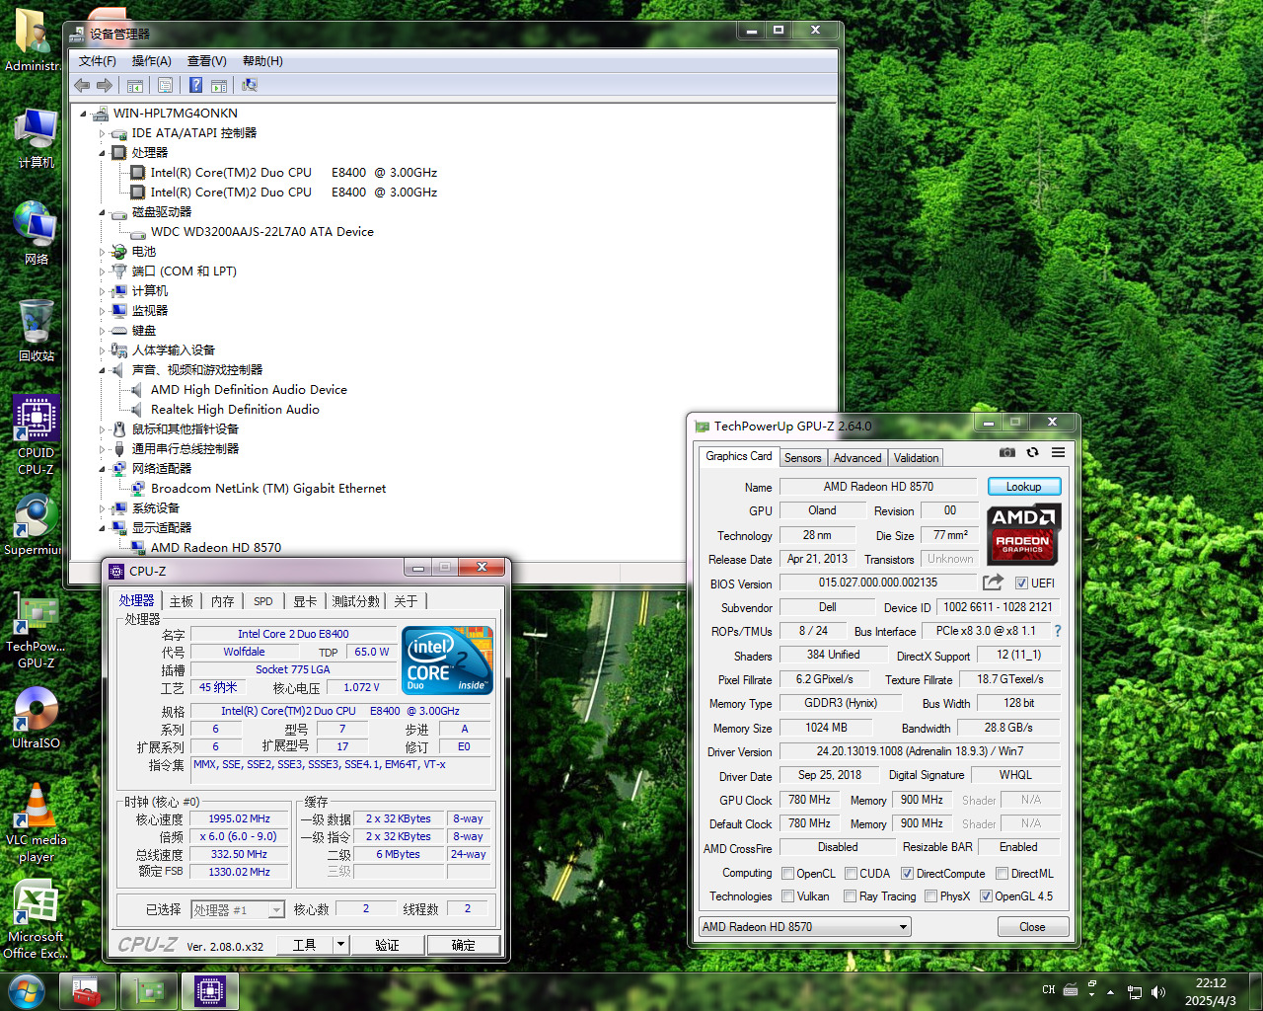Select AMD Radeon HD 8570 device entry
1263x1011 pixels.
(x=215, y=548)
